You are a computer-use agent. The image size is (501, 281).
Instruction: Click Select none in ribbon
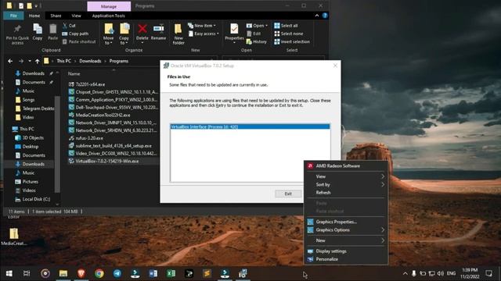click(x=289, y=34)
